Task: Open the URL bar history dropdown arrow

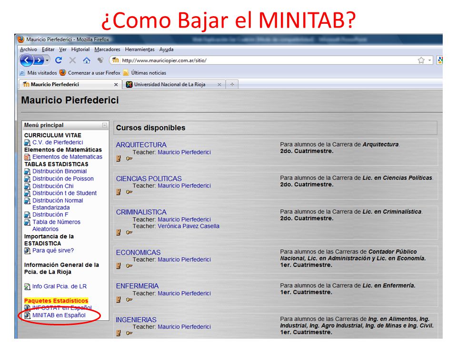Action: pos(429,60)
